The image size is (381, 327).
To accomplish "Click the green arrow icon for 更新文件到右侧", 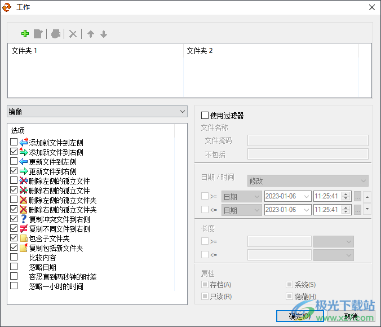I will click(24, 171).
